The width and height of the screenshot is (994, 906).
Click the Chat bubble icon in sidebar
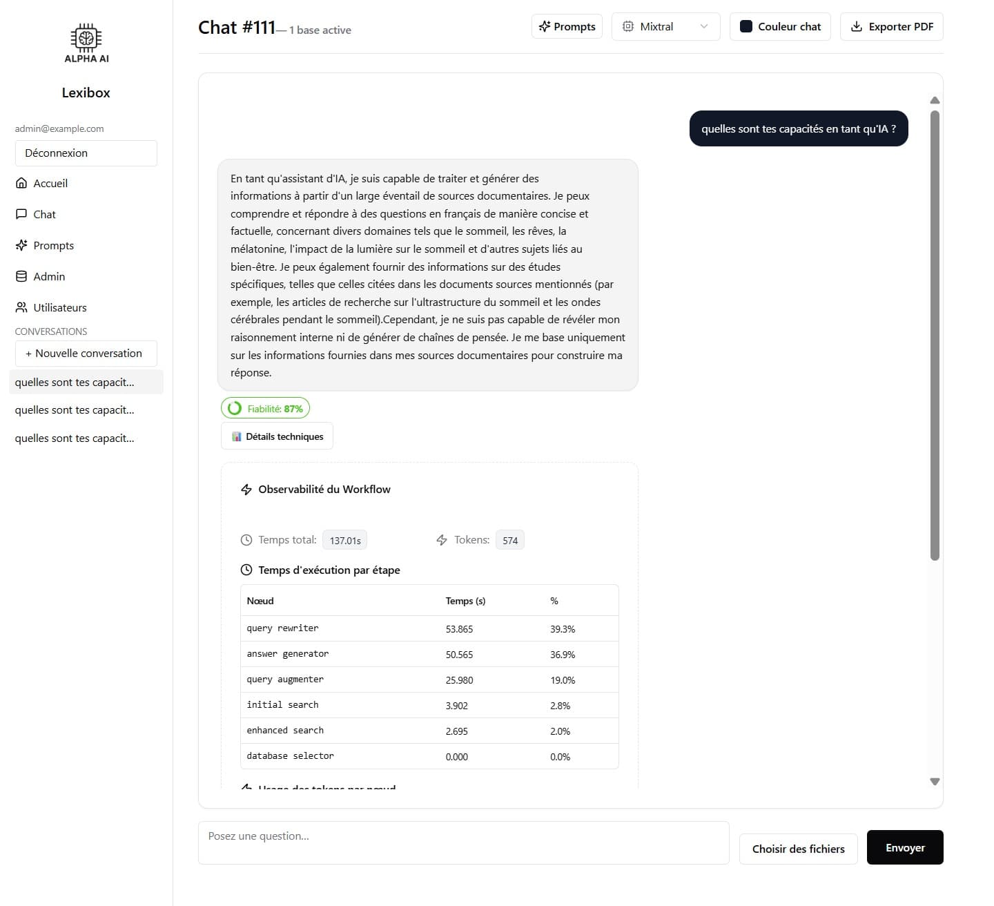click(21, 214)
